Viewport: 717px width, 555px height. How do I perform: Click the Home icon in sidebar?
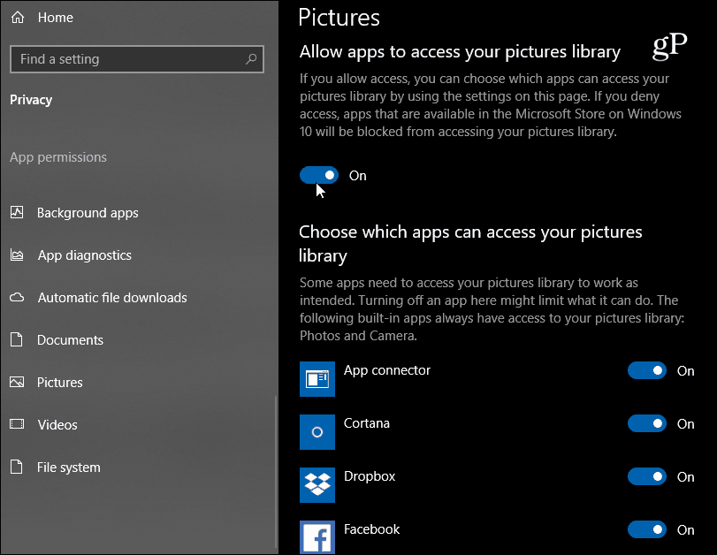(18, 18)
